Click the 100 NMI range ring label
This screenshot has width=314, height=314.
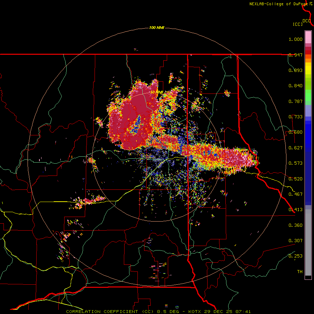pos(157,28)
